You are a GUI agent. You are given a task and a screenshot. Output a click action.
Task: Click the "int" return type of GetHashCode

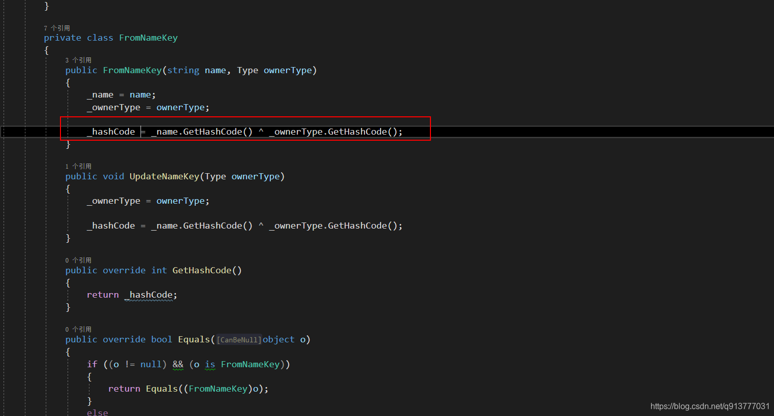coord(159,270)
